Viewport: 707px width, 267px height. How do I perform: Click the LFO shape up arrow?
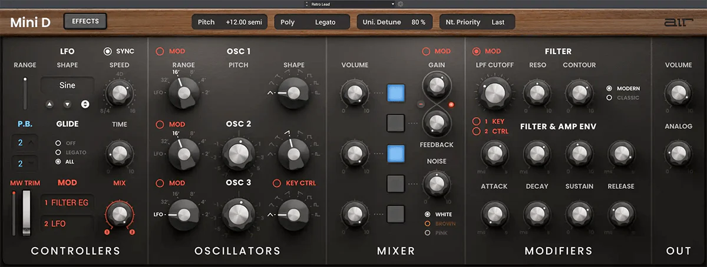tap(49, 104)
